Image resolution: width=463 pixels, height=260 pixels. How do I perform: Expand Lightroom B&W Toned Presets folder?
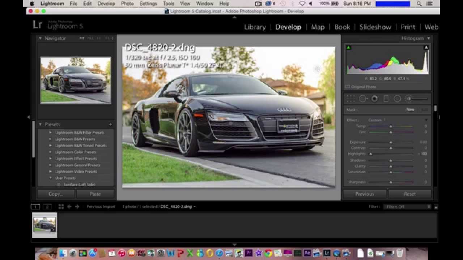point(51,146)
